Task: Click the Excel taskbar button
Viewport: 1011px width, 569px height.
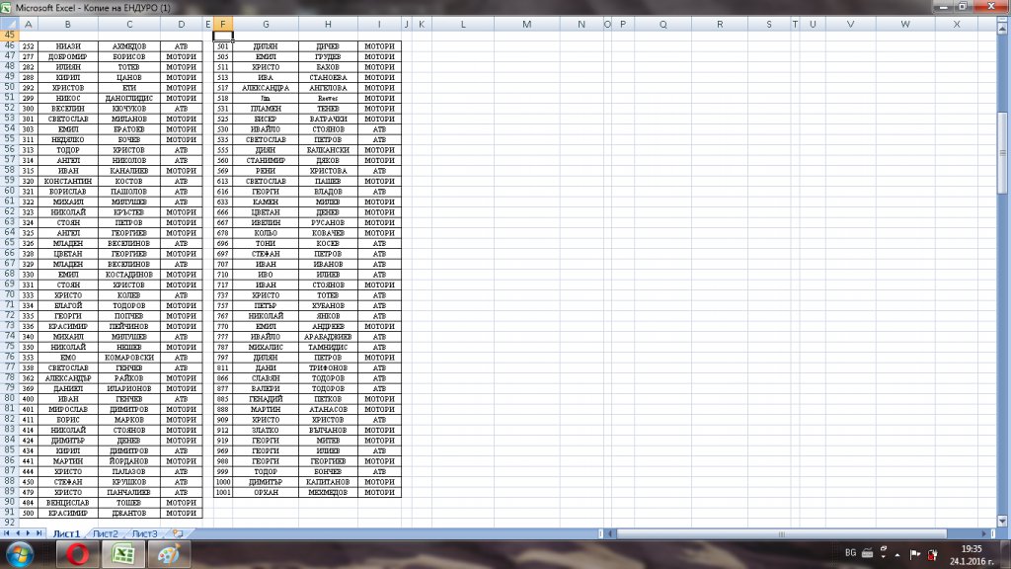Action: (123, 554)
